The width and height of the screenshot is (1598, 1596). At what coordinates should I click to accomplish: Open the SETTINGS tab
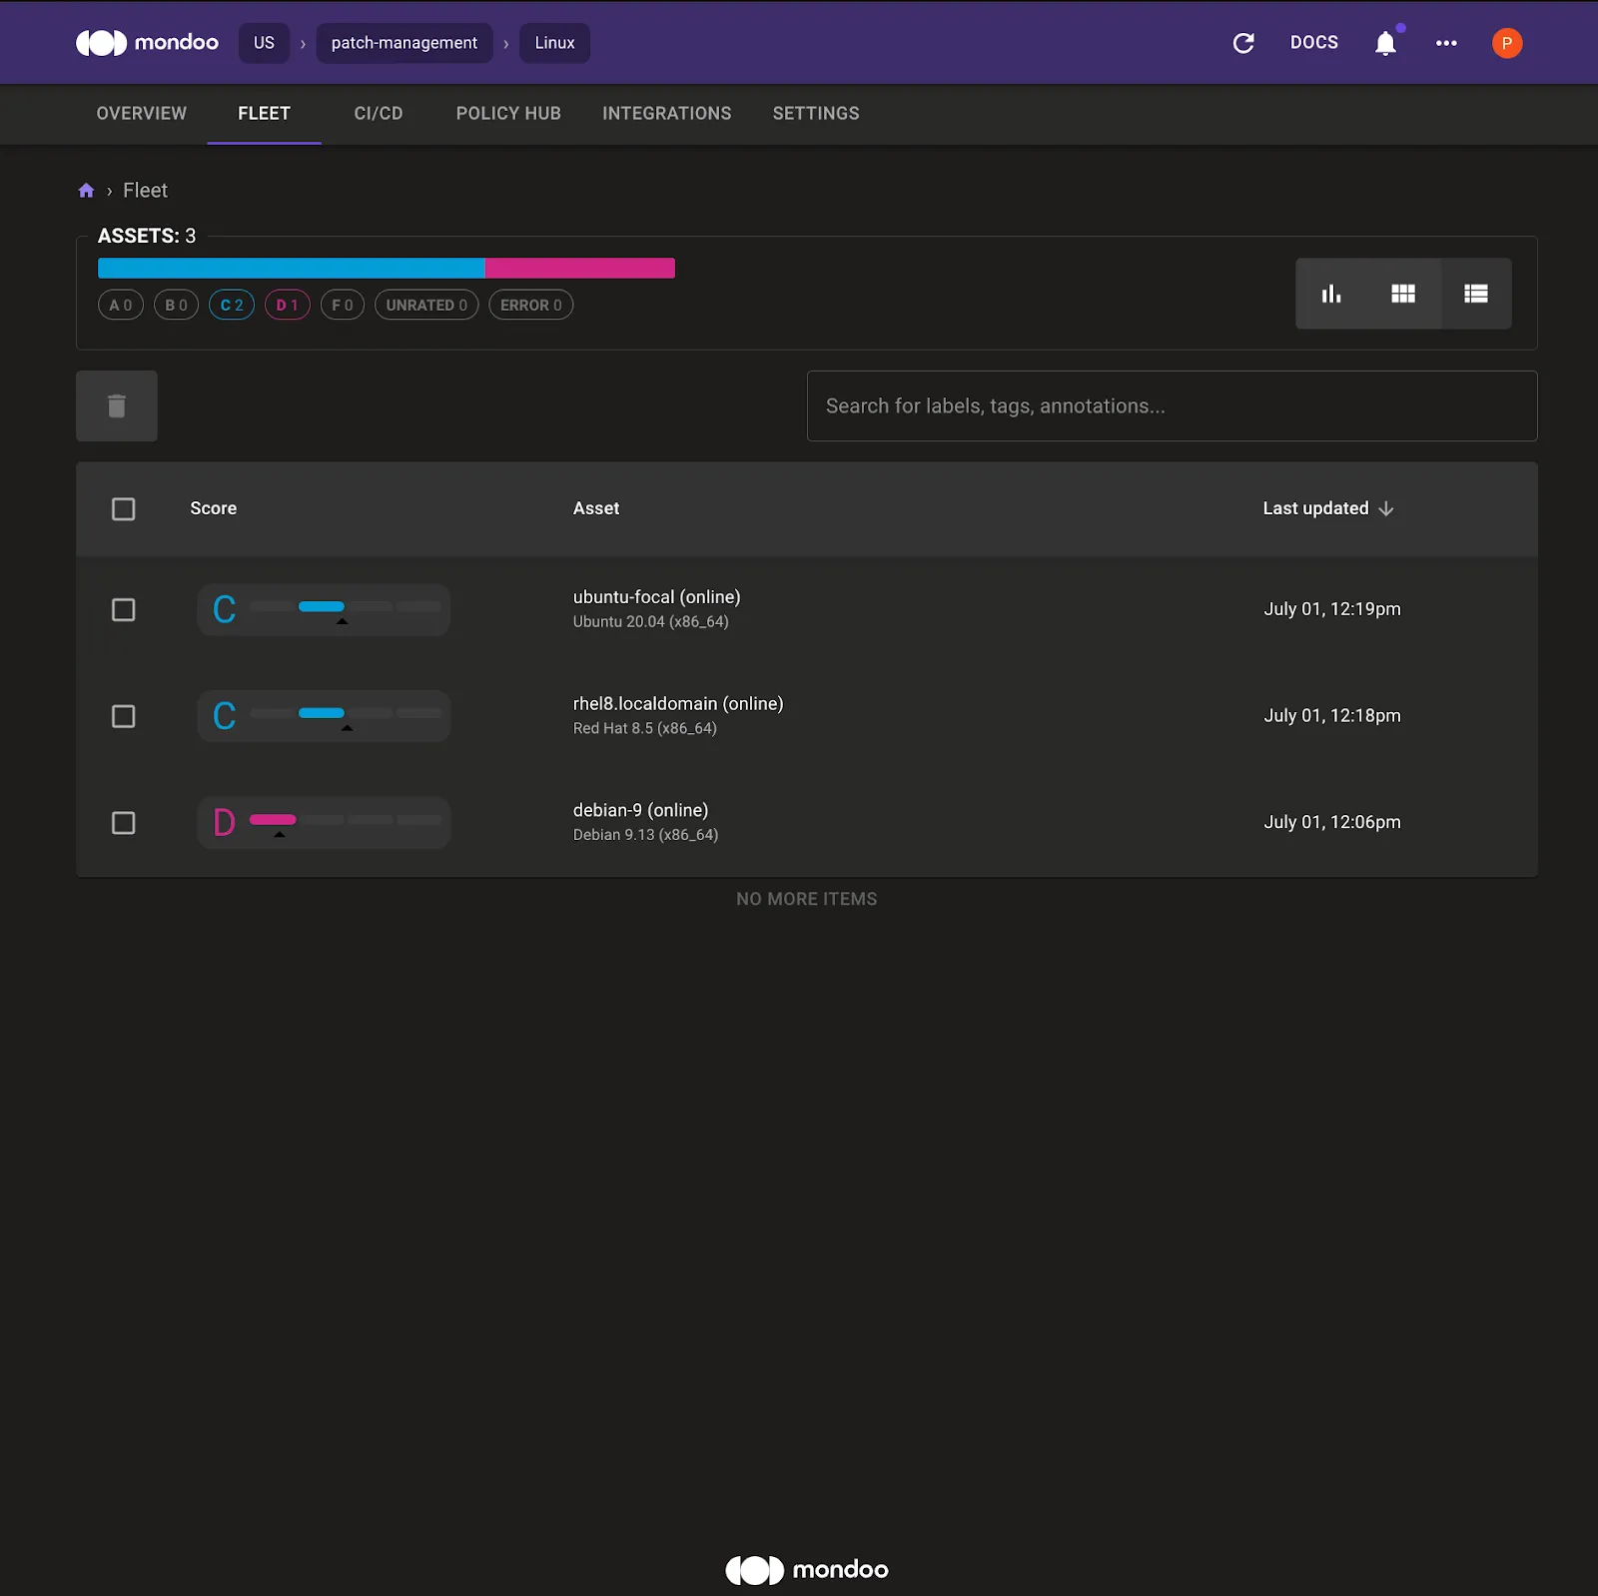click(816, 114)
